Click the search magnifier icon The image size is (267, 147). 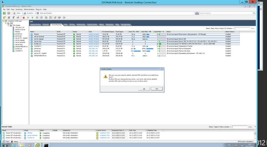254,13
